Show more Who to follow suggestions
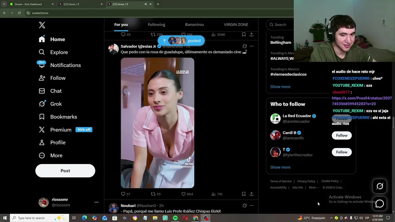 click(280, 167)
